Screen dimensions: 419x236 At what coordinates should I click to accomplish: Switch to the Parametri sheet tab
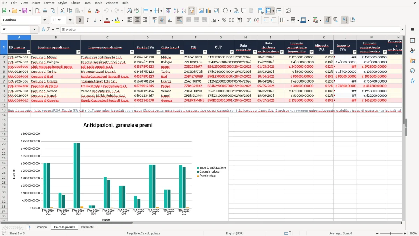coord(87,227)
